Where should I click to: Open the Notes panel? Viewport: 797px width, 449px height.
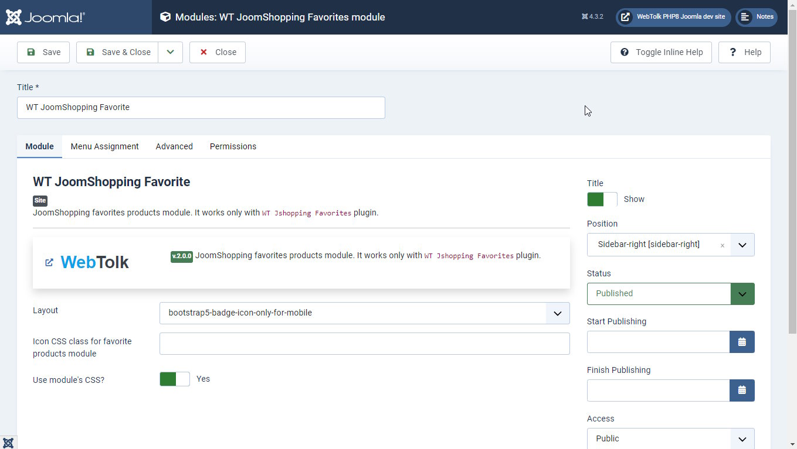point(757,17)
